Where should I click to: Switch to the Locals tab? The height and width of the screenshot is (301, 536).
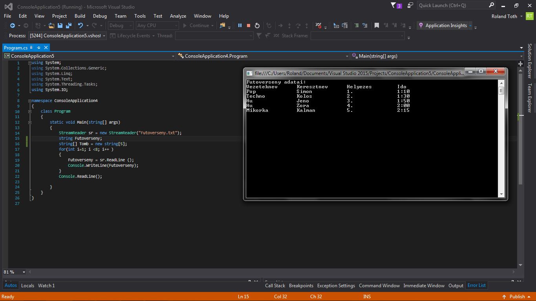27,286
